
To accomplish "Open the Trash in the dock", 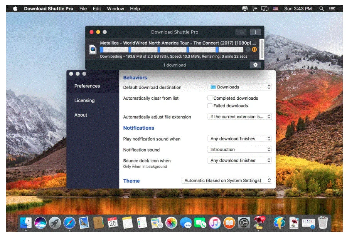I will point(323,222).
